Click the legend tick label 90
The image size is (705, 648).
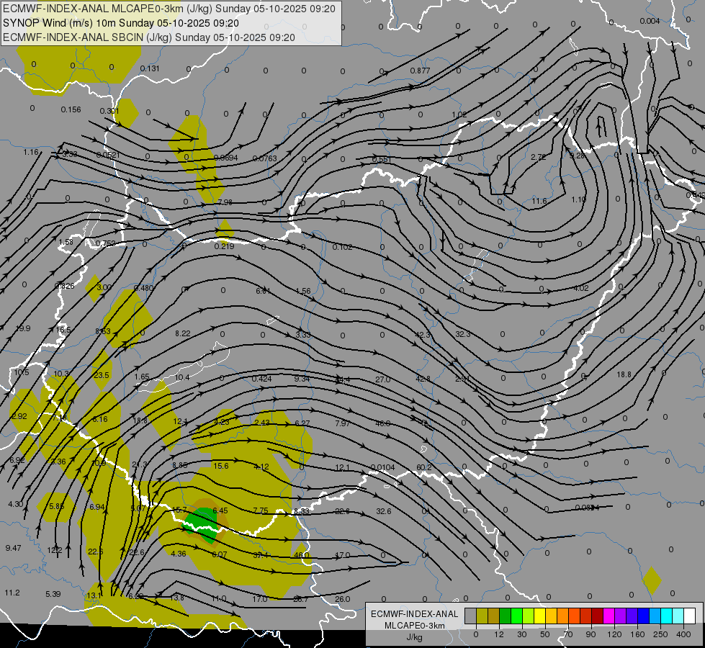click(x=591, y=634)
